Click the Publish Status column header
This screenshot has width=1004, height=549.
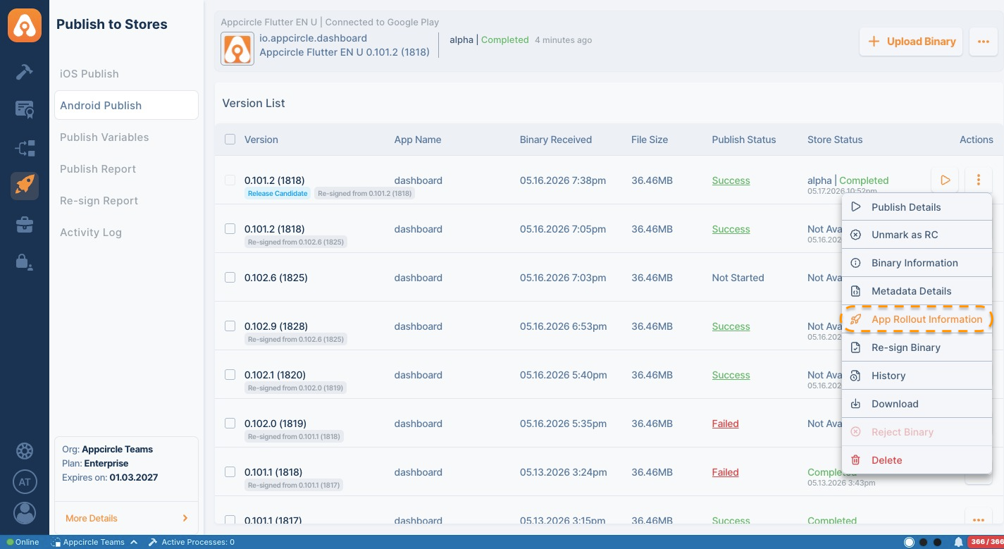(744, 140)
